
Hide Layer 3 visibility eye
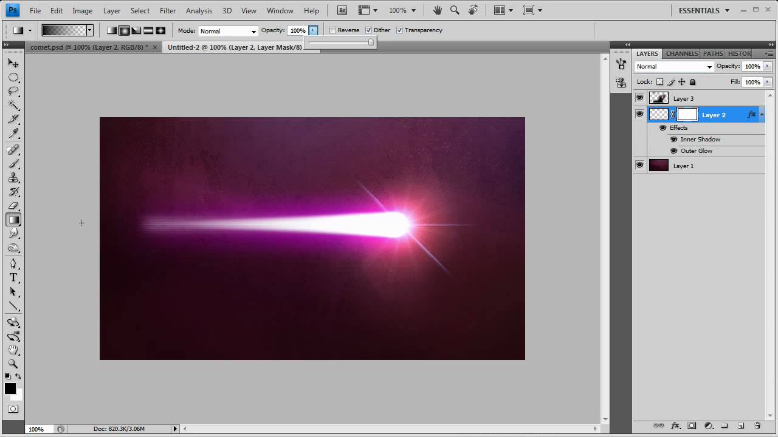(x=639, y=98)
